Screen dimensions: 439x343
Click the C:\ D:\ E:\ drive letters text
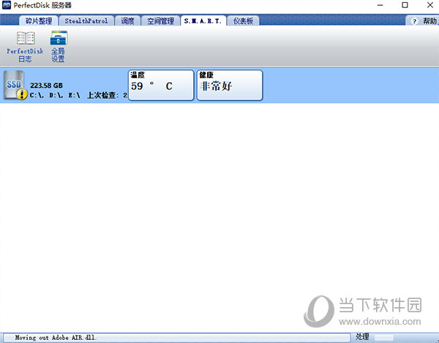55,95
